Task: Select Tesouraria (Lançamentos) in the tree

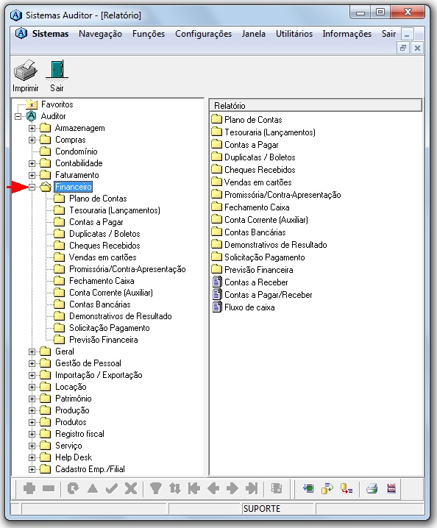Action: [x=115, y=210]
